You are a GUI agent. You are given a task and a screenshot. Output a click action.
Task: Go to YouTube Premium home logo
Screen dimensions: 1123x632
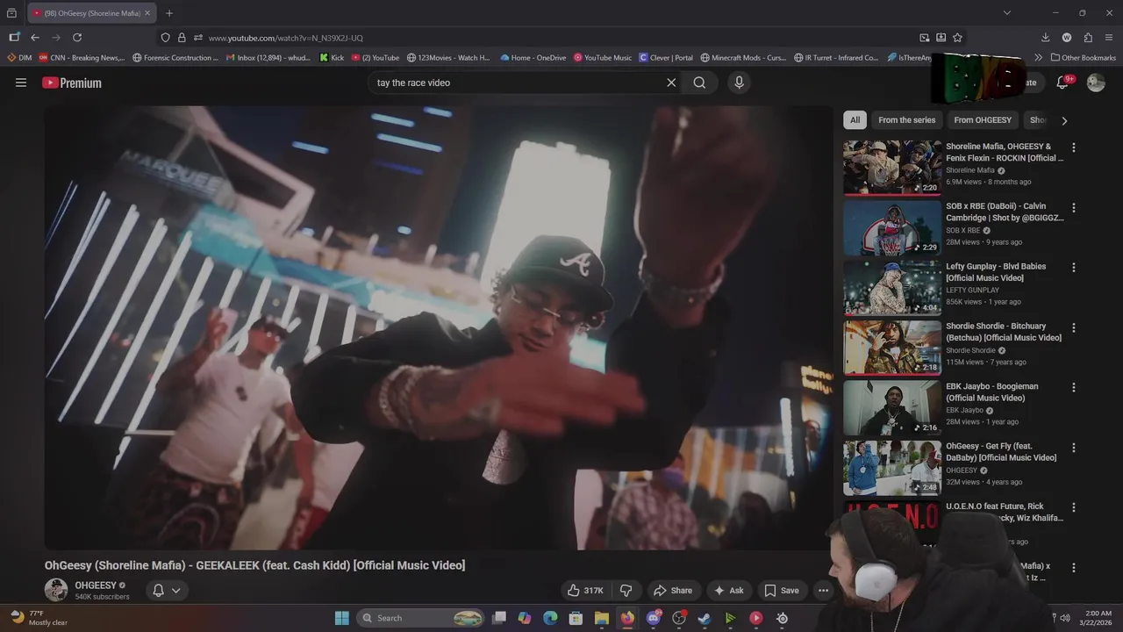[72, 83]
